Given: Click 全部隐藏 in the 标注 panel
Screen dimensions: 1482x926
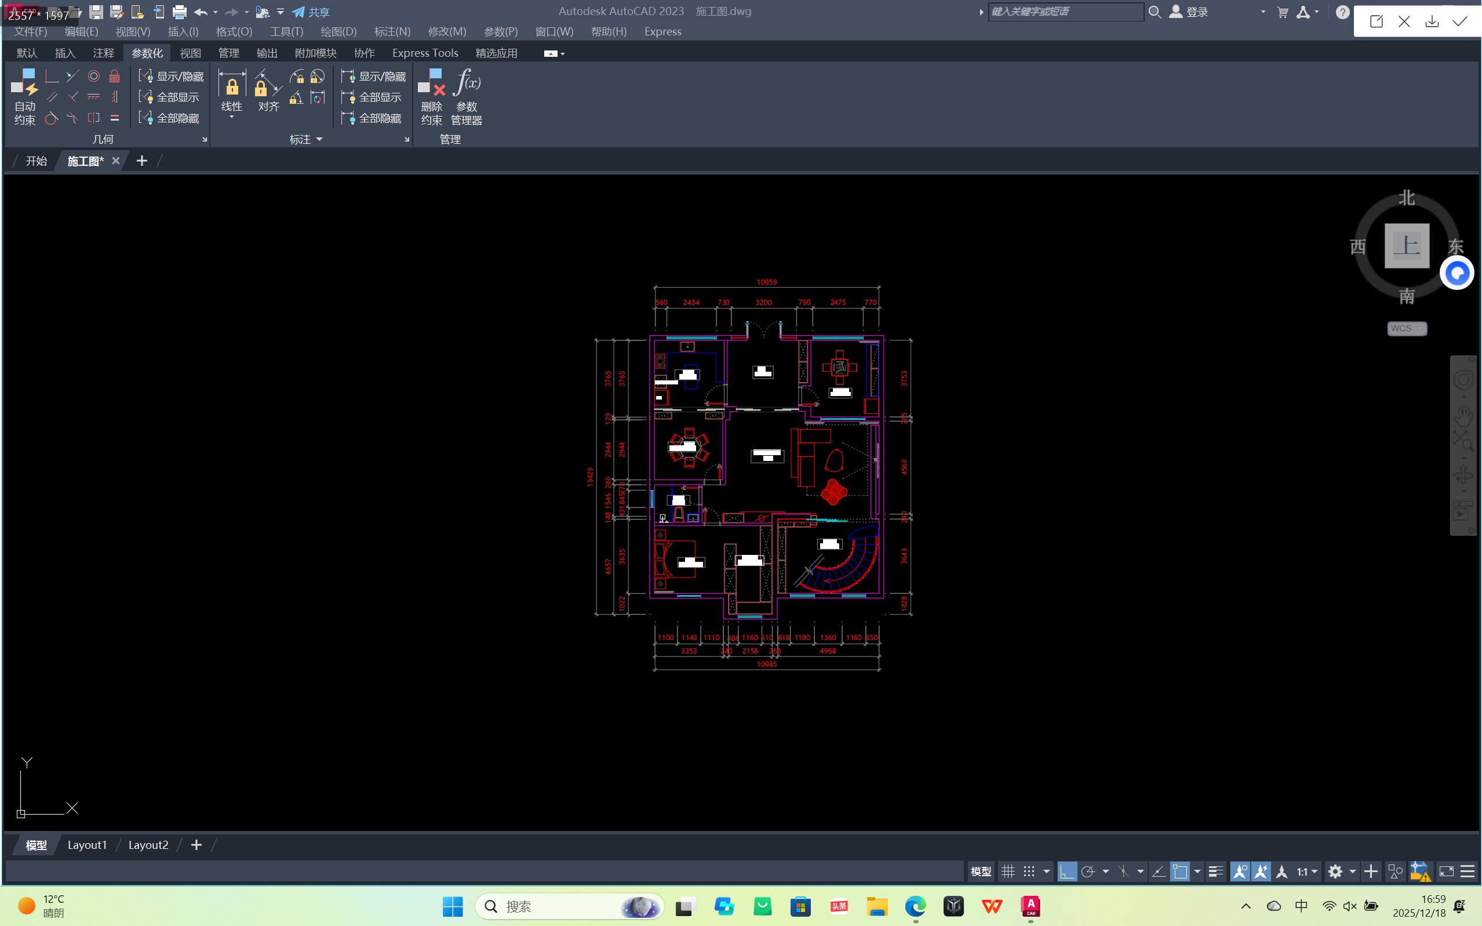Looking at the screenshot, I should [372, 118].
